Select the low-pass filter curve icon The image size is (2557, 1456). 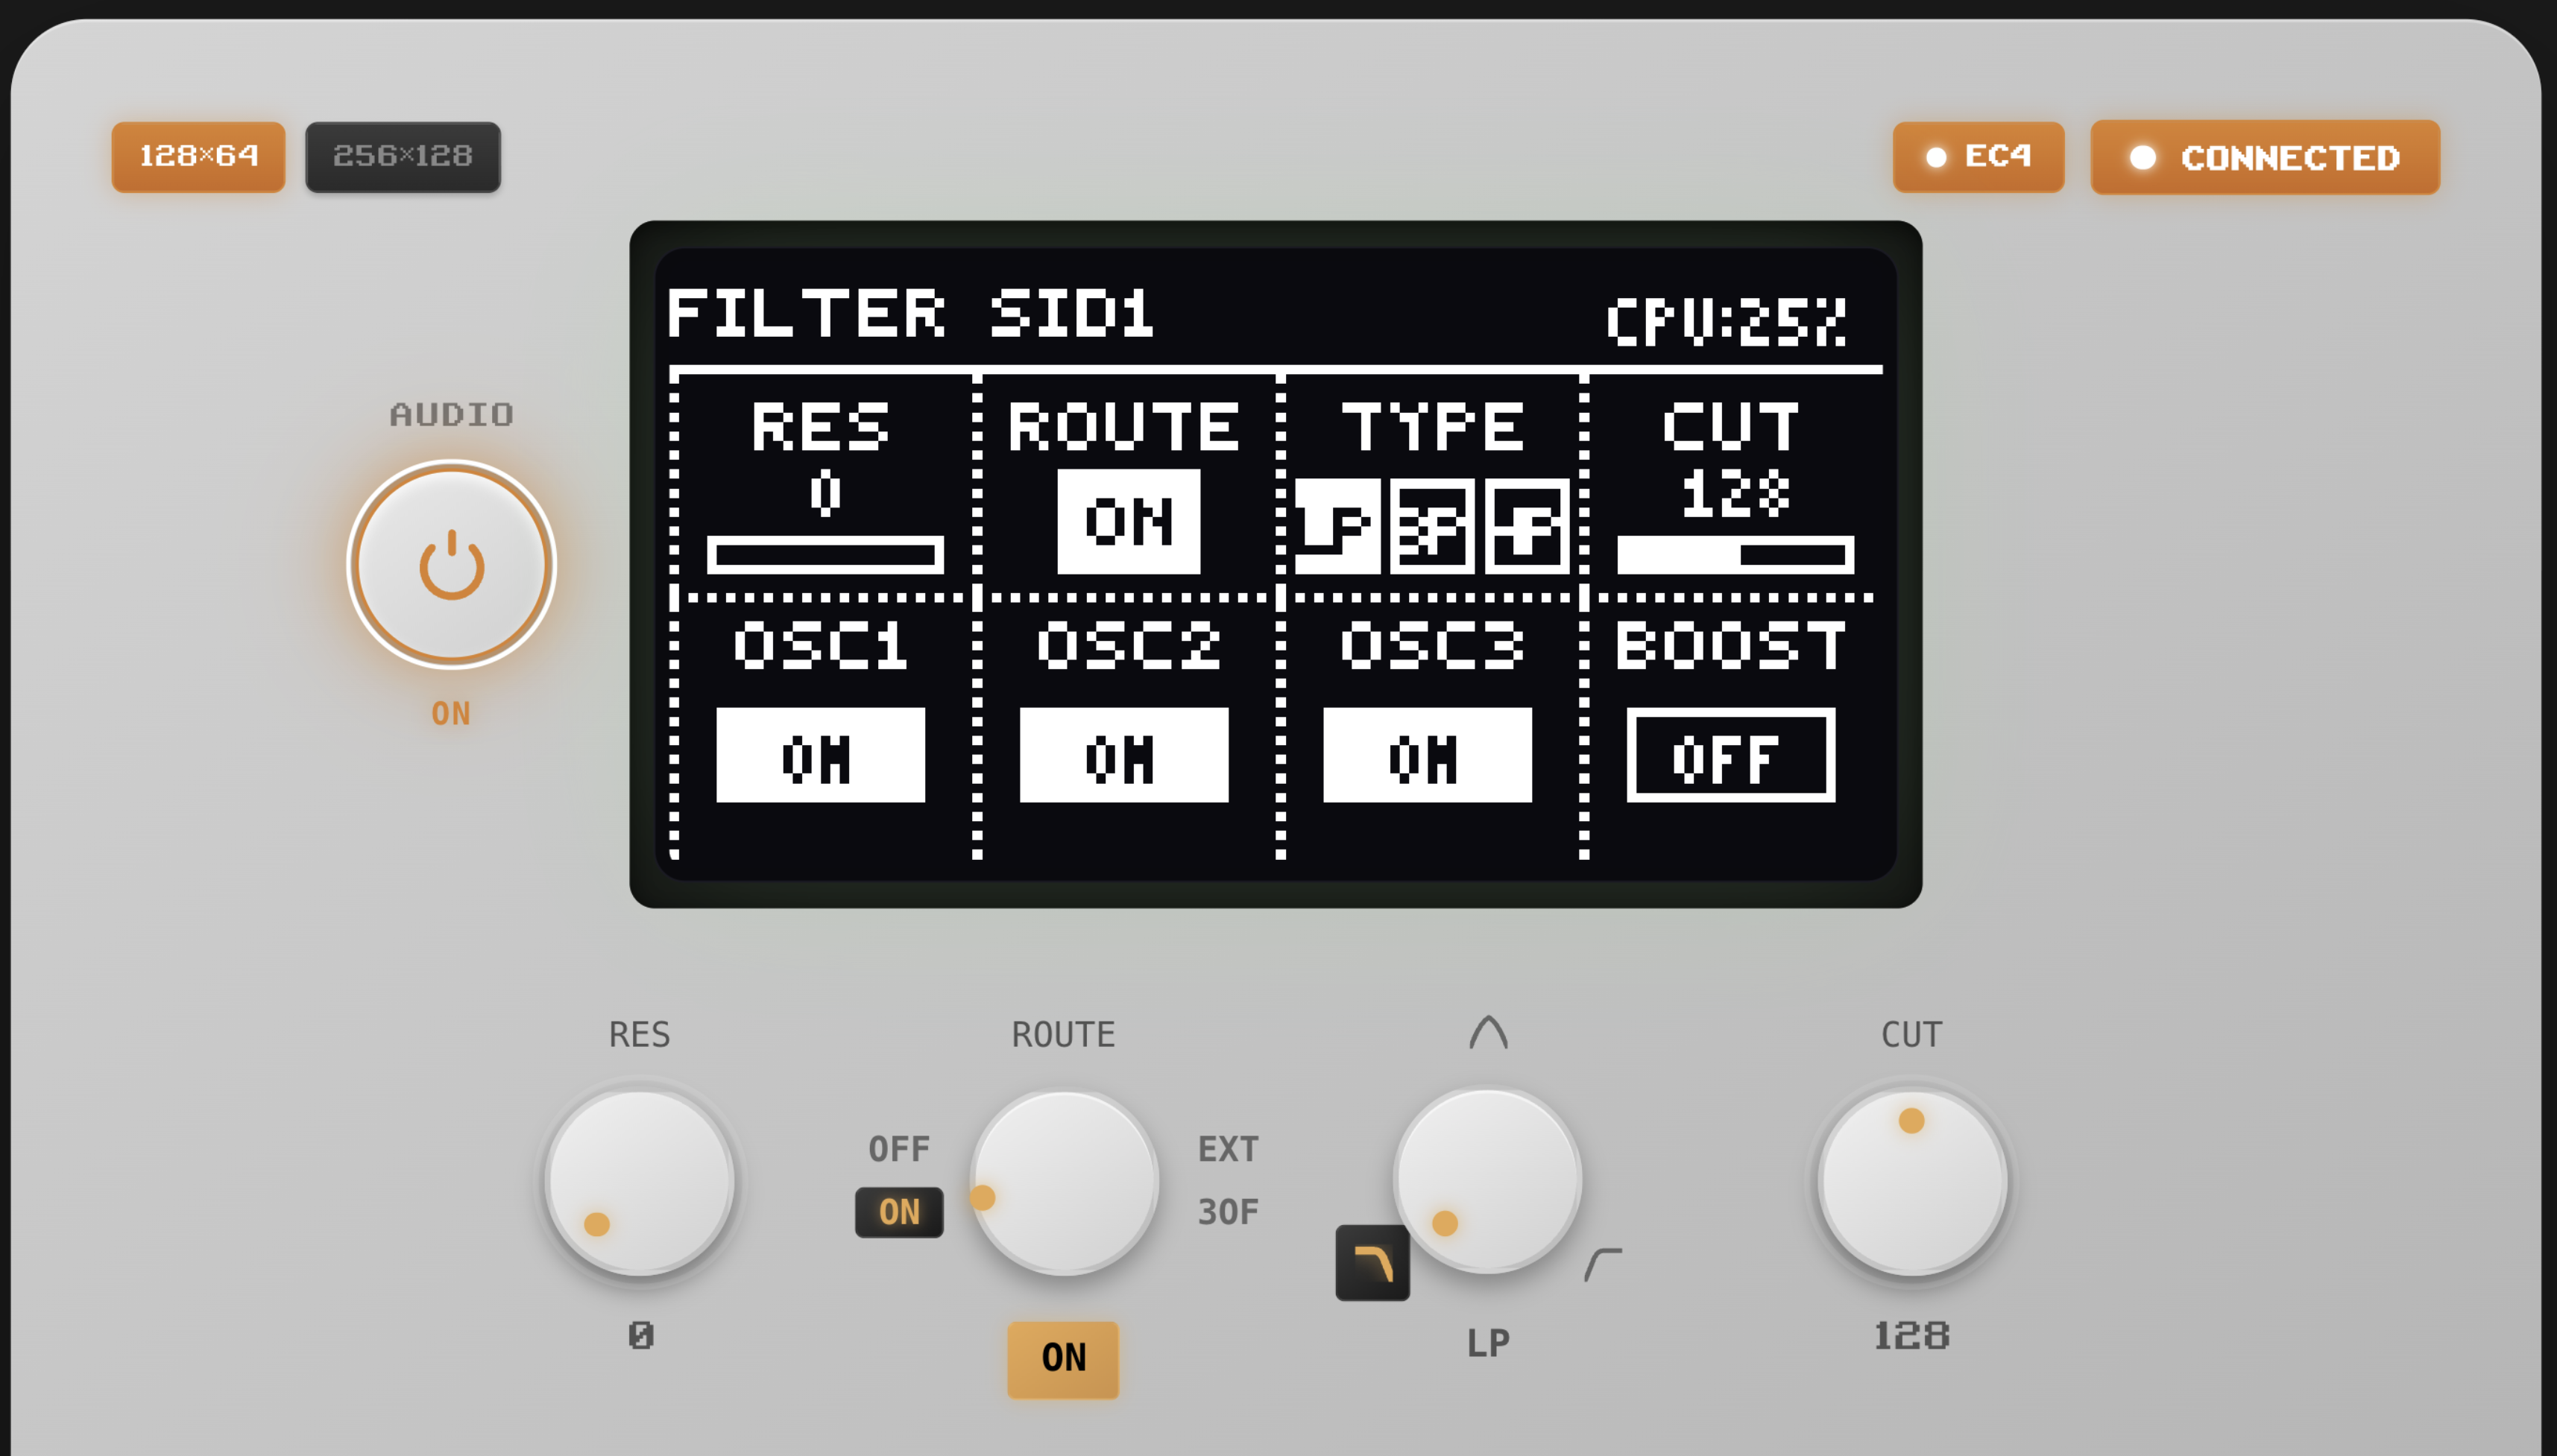(1372, 1263)
